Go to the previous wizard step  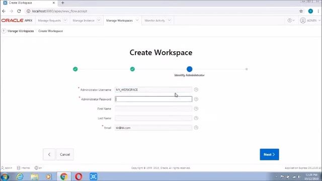49,154
